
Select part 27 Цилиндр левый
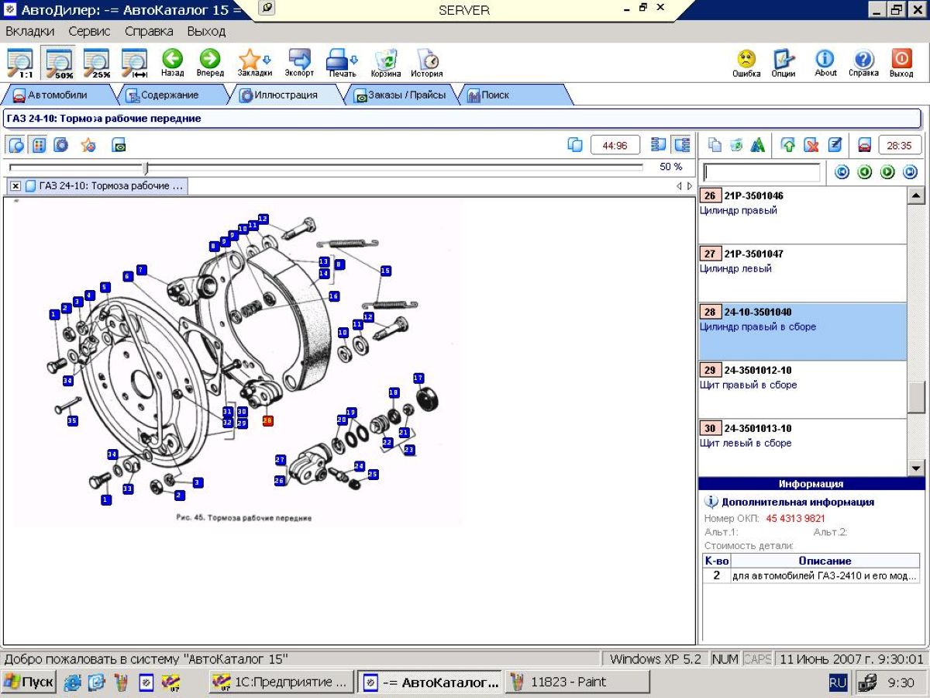point(802,274)
